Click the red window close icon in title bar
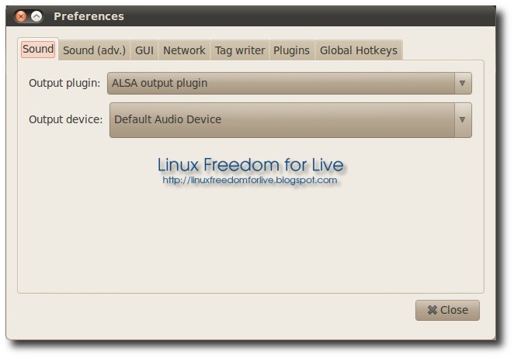This screenshot has height=358, width=514. pyautogui.click(x=22, y=16)
